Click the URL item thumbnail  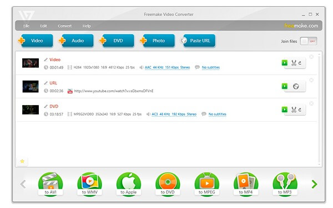31,86
